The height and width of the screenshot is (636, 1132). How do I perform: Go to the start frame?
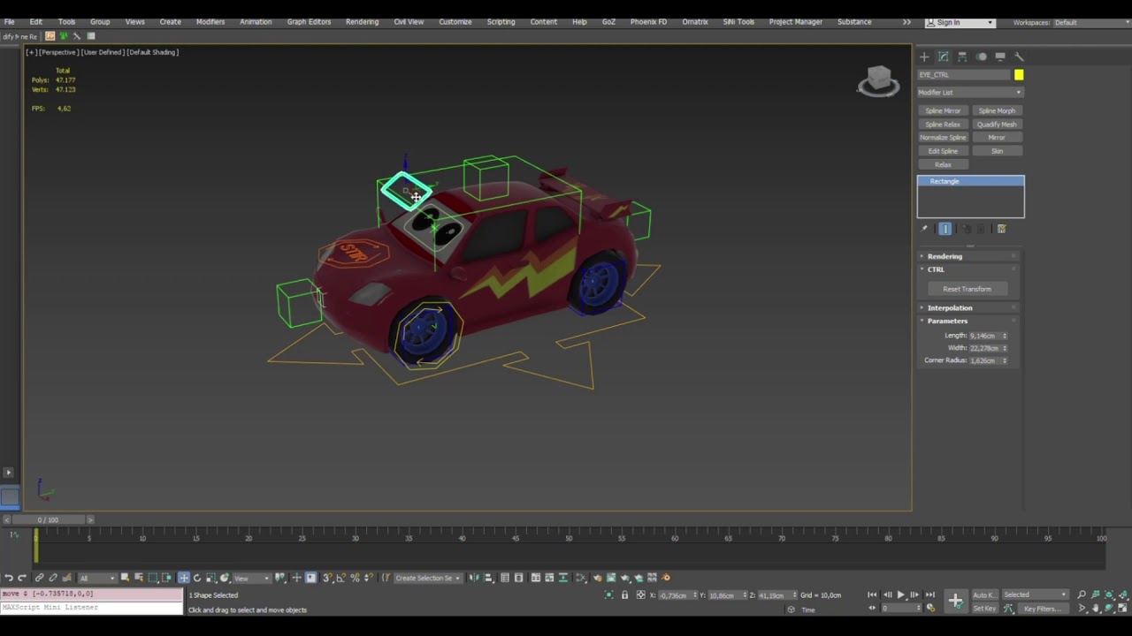[871, 594]
